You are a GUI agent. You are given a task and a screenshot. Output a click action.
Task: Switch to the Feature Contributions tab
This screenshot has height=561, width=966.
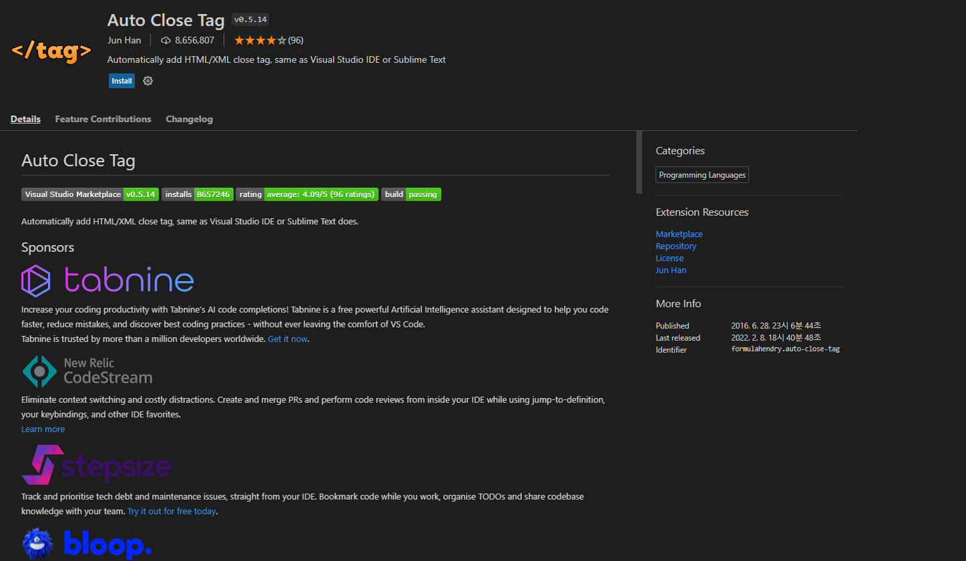(x=103, y=119)
